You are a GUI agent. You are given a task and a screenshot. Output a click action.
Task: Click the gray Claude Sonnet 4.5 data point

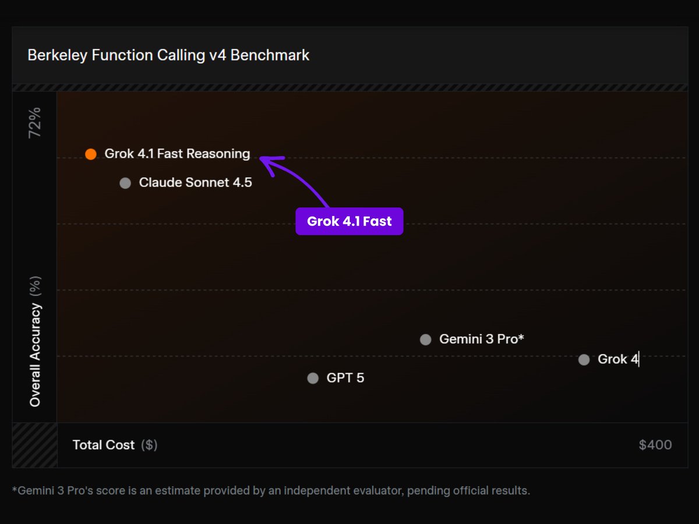coord(125,183)
